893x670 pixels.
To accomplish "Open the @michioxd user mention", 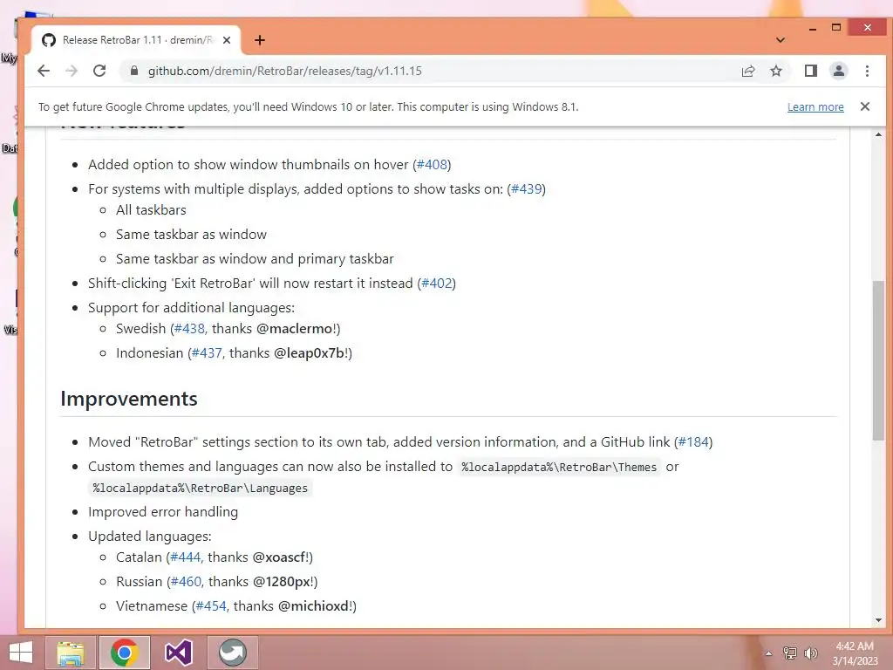I will click(x=313, y=606).
